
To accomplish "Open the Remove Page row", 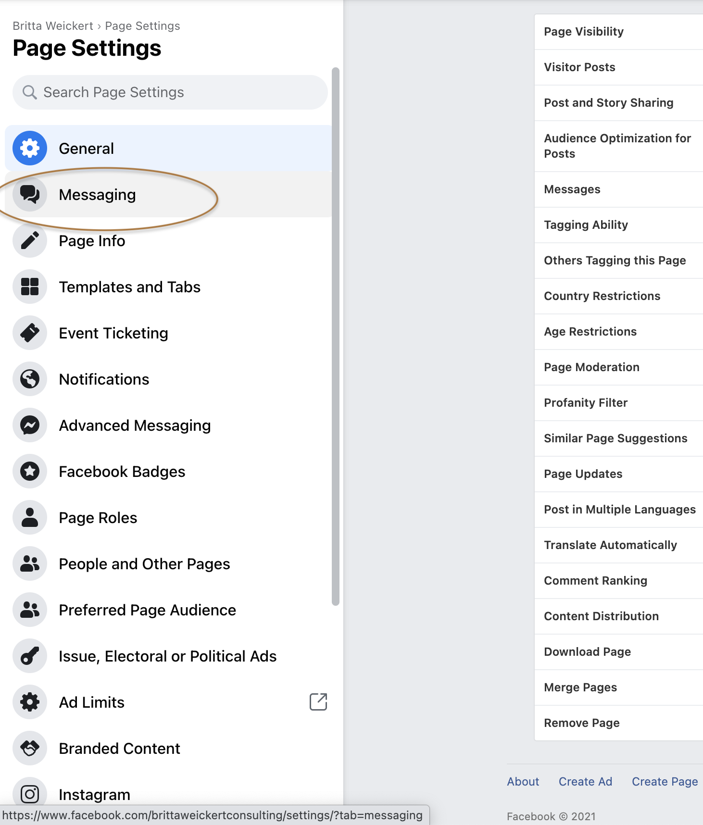I will (619, 723).
